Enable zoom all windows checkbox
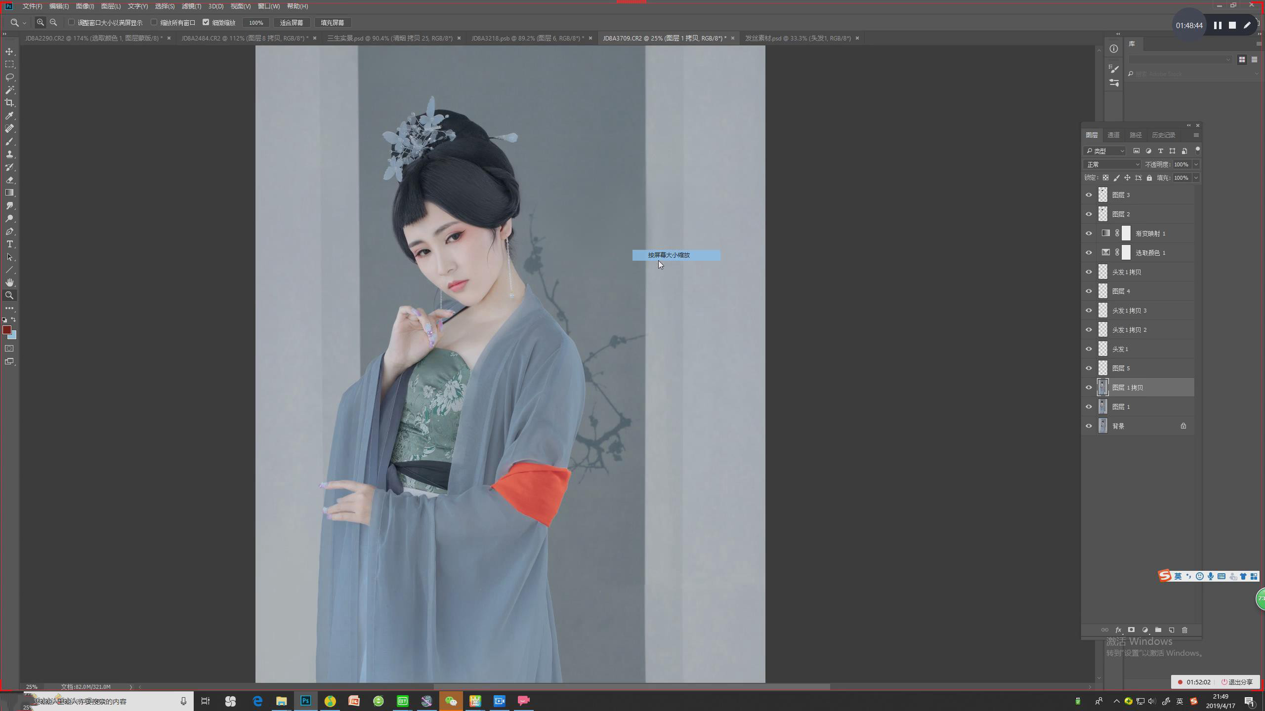 click(x=154, y=22)
